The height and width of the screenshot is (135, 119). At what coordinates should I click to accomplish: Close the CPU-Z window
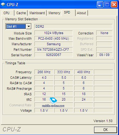click(x=114, y=5)
